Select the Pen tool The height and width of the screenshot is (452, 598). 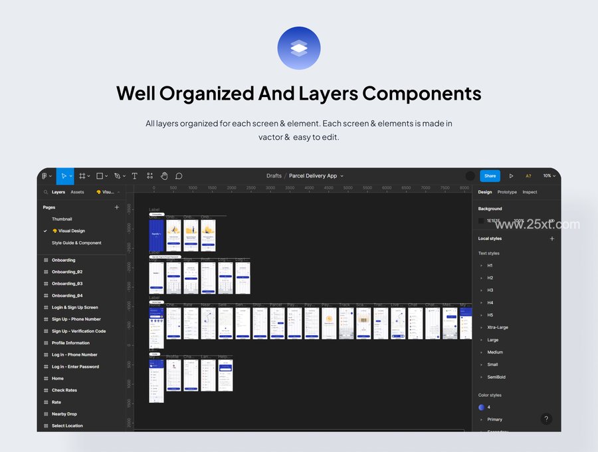coord(118,176)
